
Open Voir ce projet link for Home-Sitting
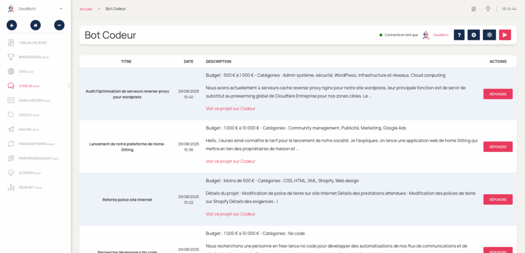230,161
